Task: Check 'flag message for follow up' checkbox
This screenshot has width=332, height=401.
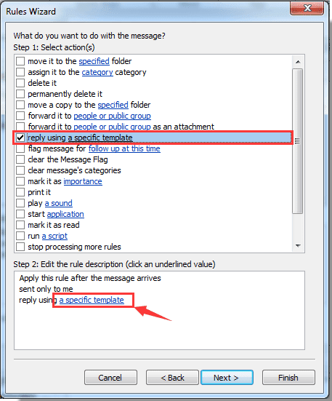Action: coord(20,148)
